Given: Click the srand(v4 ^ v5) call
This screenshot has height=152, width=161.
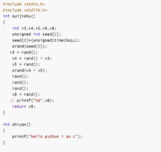Looking at the screenshot, I should [30, 70].
